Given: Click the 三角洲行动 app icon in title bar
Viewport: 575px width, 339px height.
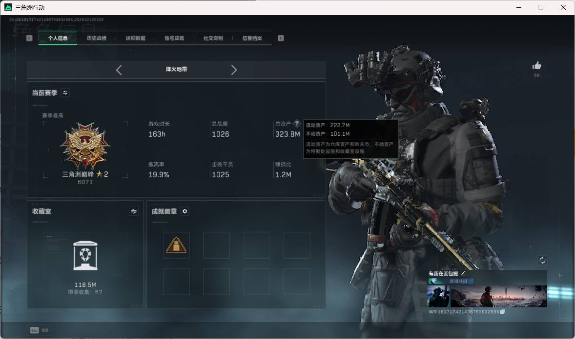Looking at the screenshot, I should (8, 7).
